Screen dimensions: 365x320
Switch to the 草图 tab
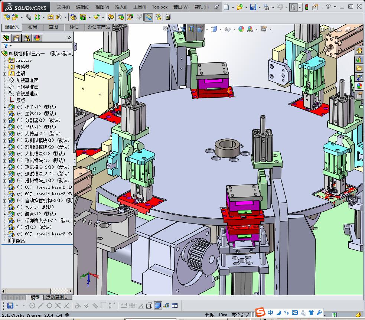tap(53, 27)
